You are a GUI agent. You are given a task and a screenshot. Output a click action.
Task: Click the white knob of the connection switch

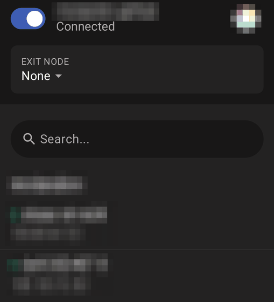click(x=34, y=19)
